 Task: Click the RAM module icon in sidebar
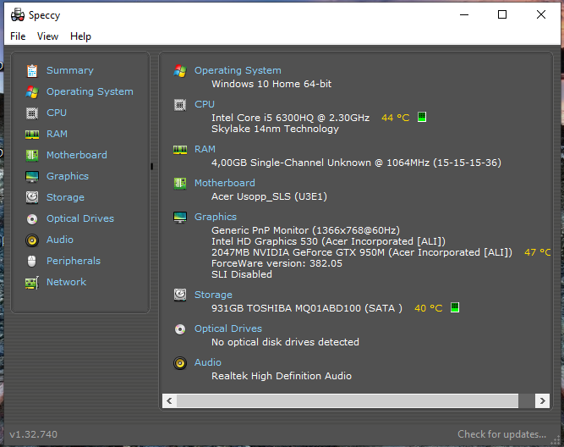(32, 135)
